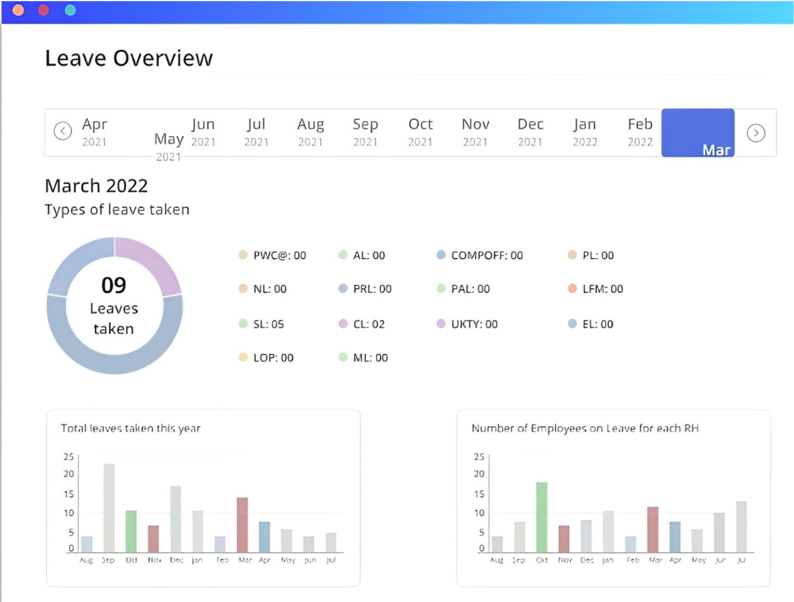This screenshot has width=794, height=602.
Task: Switch to Nov 2021 tab
Action: coord(476,132)
